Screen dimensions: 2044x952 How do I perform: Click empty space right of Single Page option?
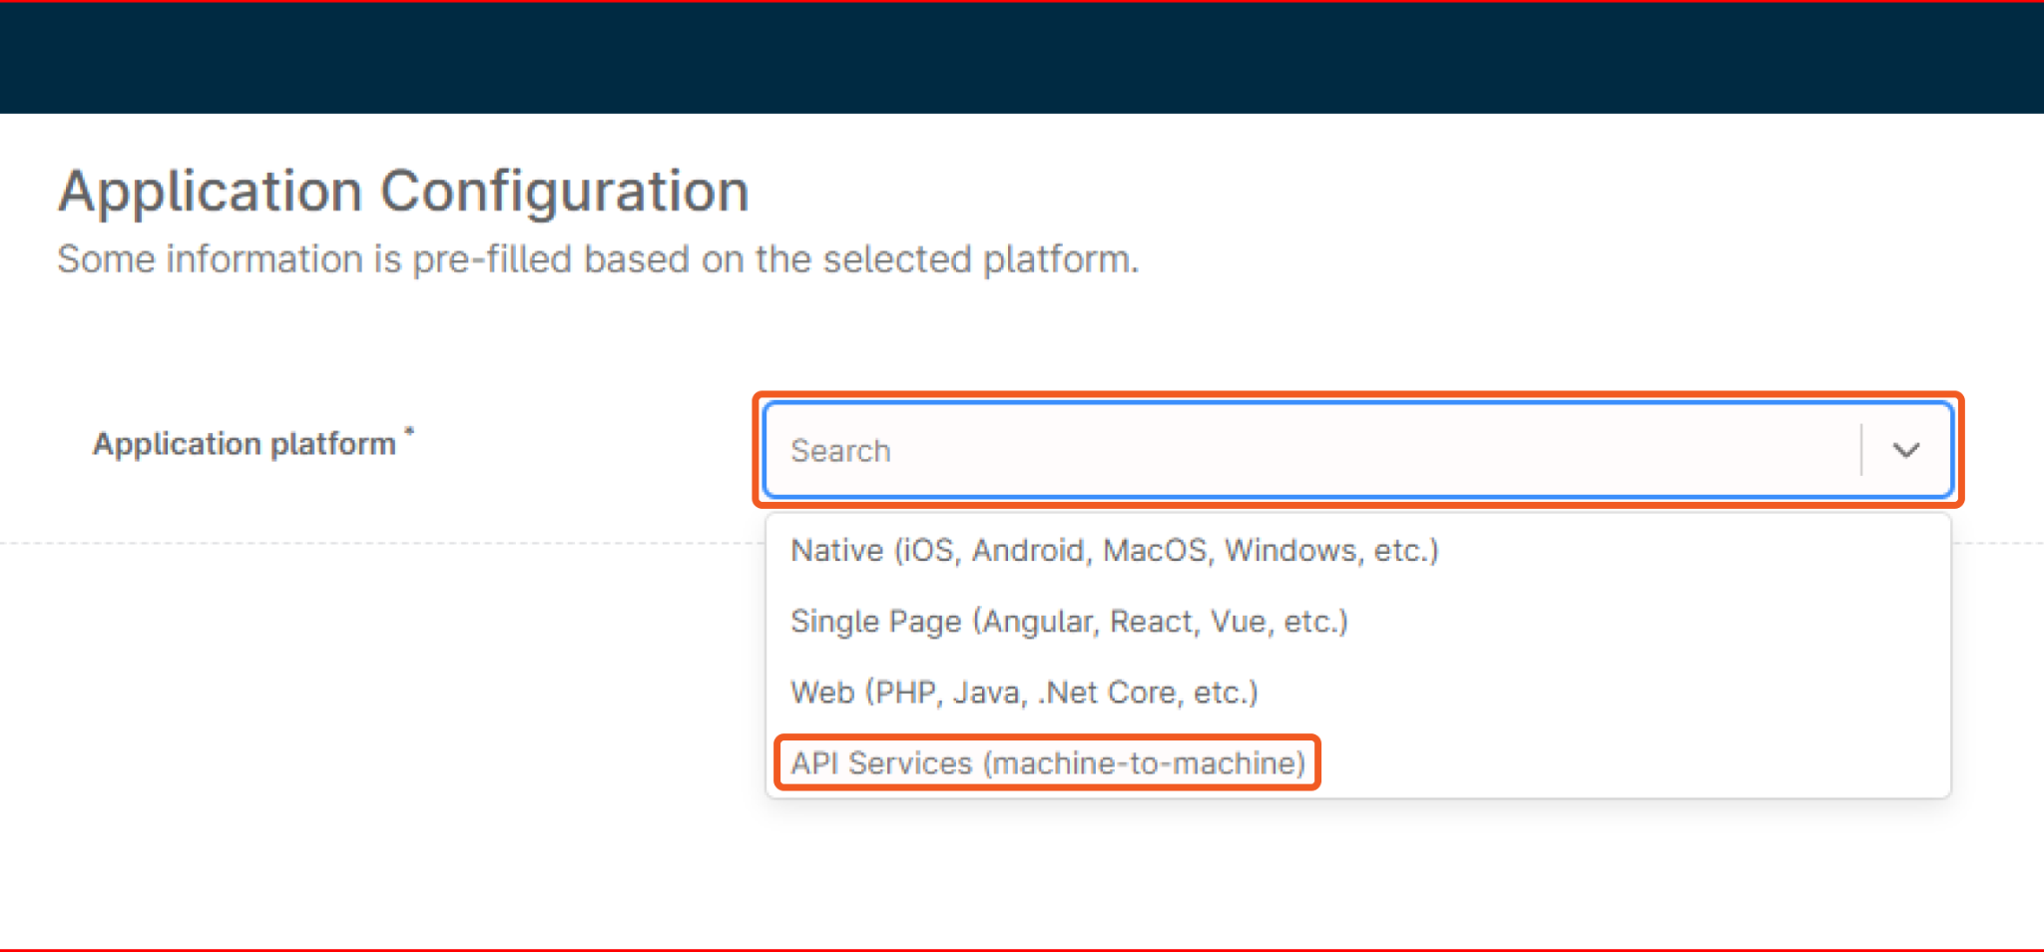point(1647,621)
